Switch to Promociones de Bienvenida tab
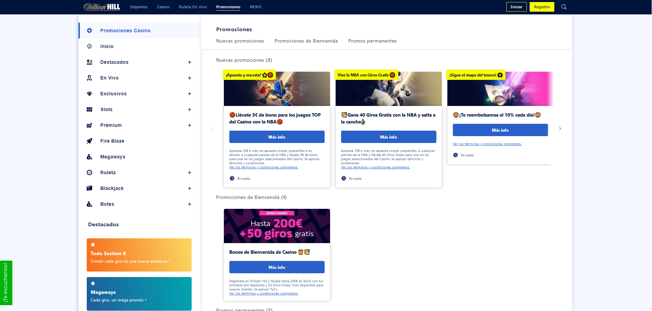 click(306, 41)
